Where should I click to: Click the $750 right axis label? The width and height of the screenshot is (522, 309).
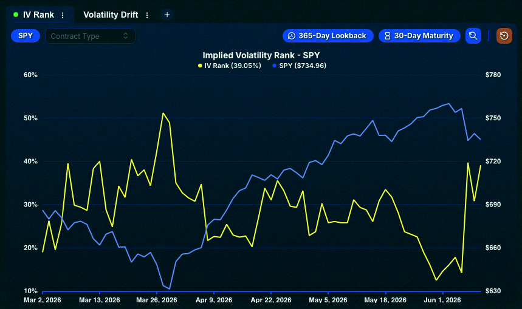493,118
